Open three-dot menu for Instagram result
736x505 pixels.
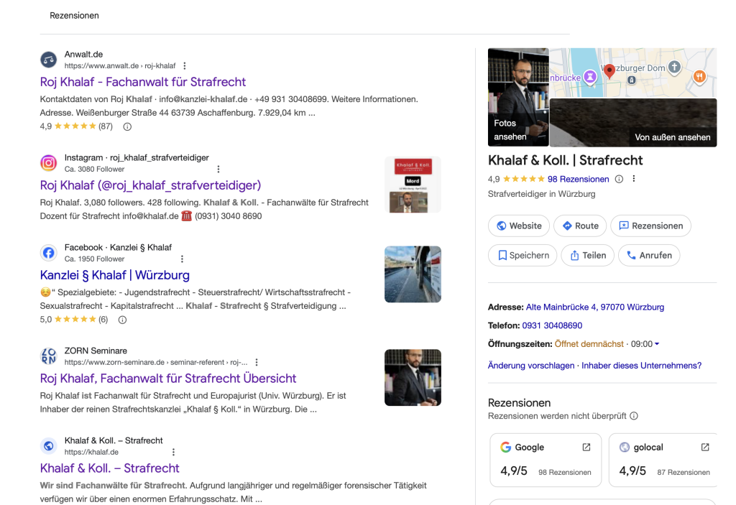[x=218, y=170]
